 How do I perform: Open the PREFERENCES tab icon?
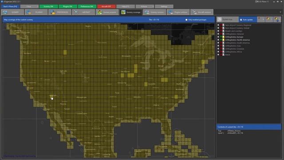(52, 12)
